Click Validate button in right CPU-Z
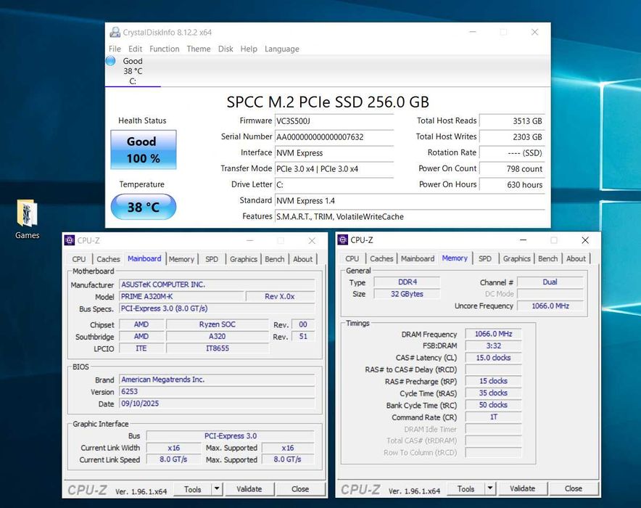Image resolution: width=641 pixels, height=508 pixels. 522,489
